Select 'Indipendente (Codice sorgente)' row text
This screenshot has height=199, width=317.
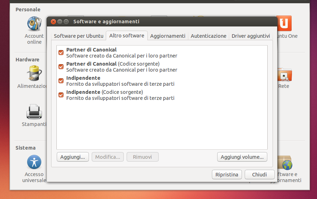click(x=104, y=92)
